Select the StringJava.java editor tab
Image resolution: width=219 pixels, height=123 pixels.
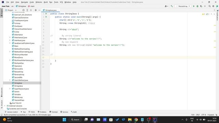coord(50,10)
